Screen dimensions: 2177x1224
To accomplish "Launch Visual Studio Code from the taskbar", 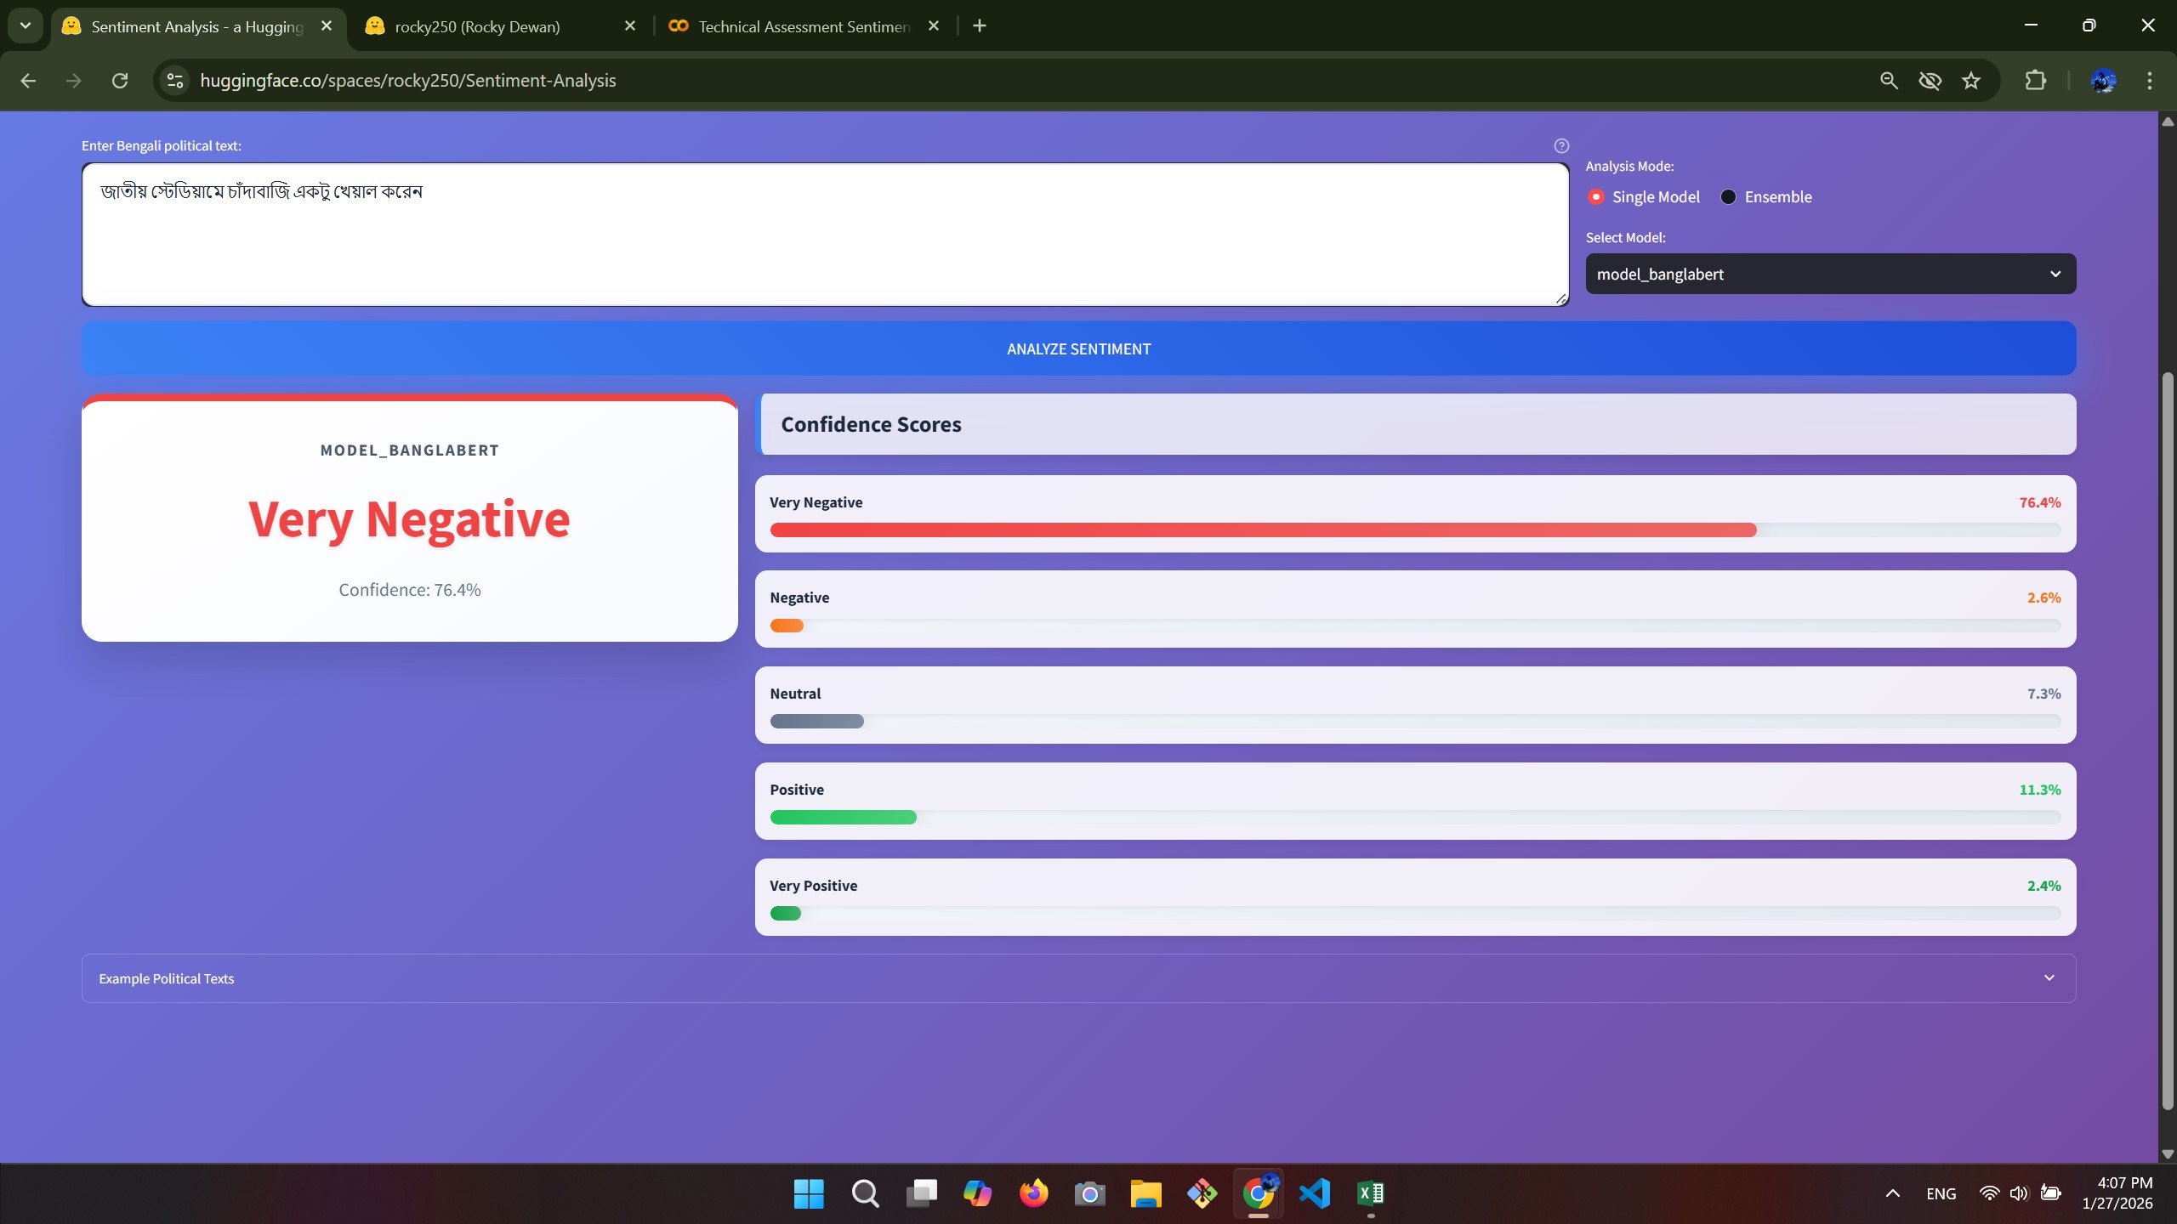I will tap(1314, 1193).
